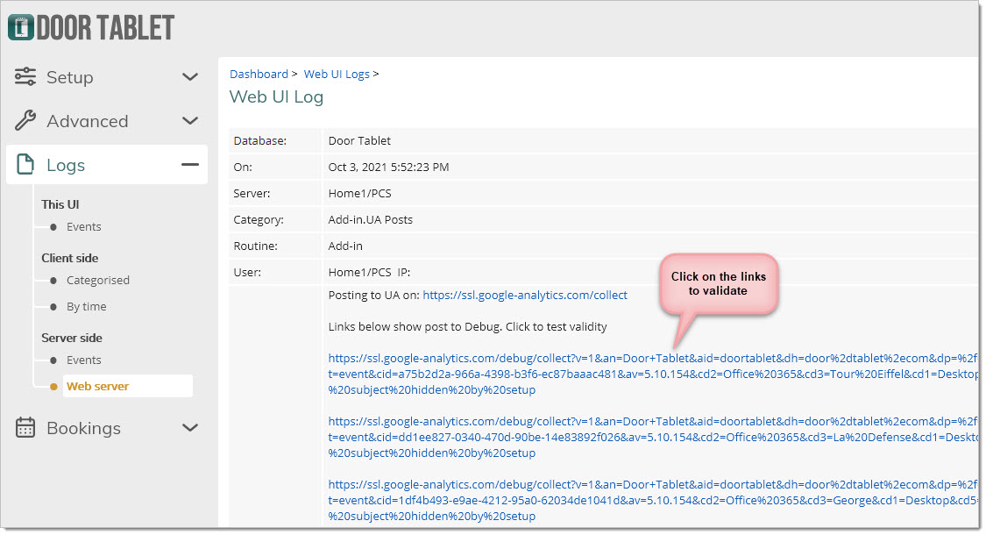Open Events under Server side
986x535 pixels.
click(84, 360)
